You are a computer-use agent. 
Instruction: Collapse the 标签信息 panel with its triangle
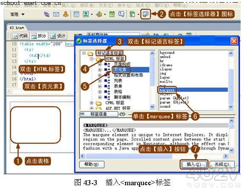point(83,114)
